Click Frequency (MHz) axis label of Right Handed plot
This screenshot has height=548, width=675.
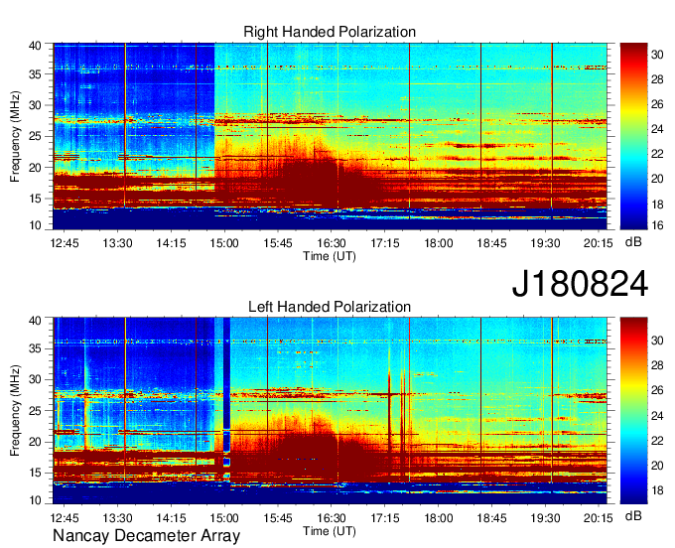(x=16, y=136)
